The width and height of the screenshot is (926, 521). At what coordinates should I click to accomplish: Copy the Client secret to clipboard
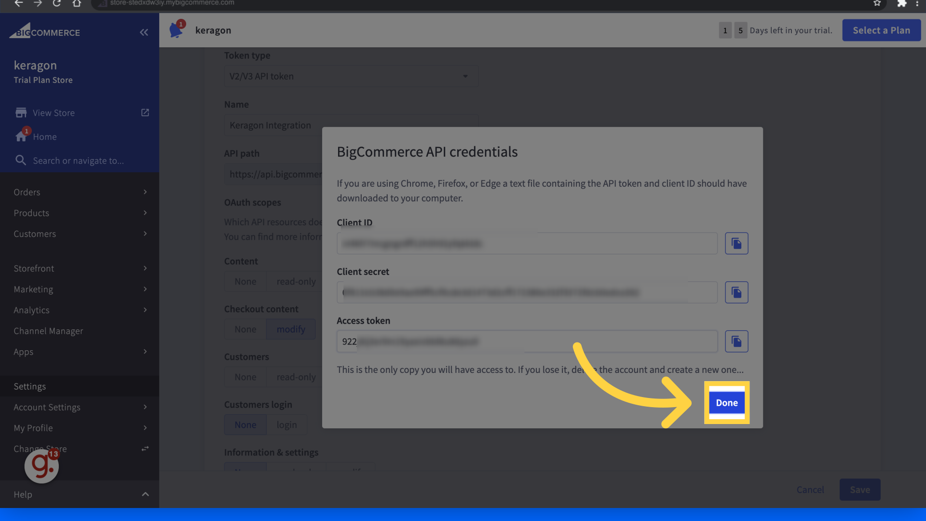click(x=736, y=292)
